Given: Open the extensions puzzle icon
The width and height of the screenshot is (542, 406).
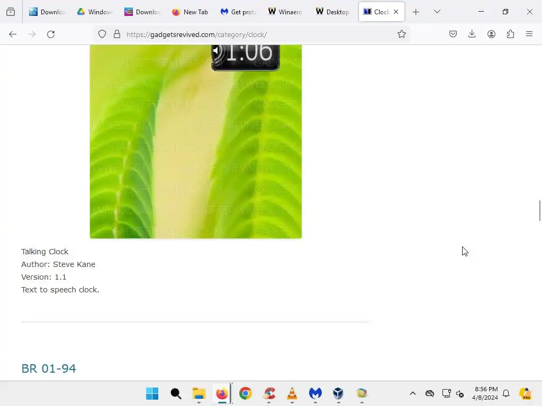Looking at the screenshot, I should tap(510, 34).
